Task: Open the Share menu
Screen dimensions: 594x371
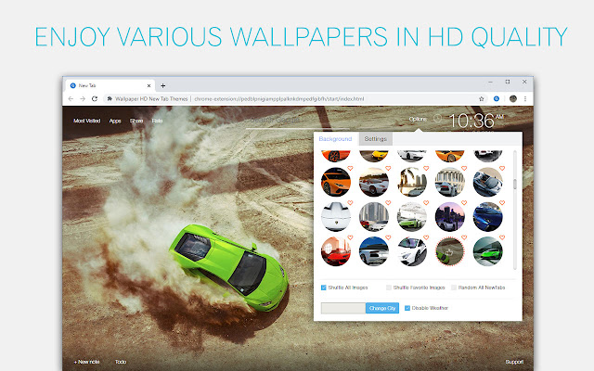Action: tap(136, 121)
